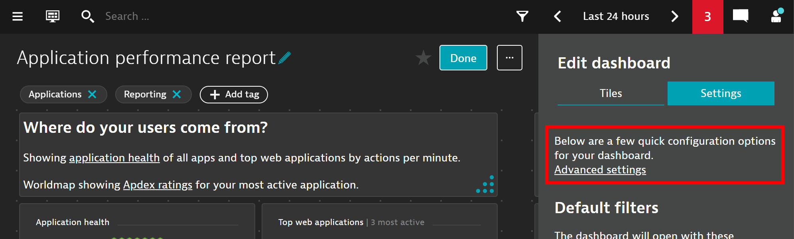Click Add tag button
Screen dimensions: 794x239
tap(234, 95)
